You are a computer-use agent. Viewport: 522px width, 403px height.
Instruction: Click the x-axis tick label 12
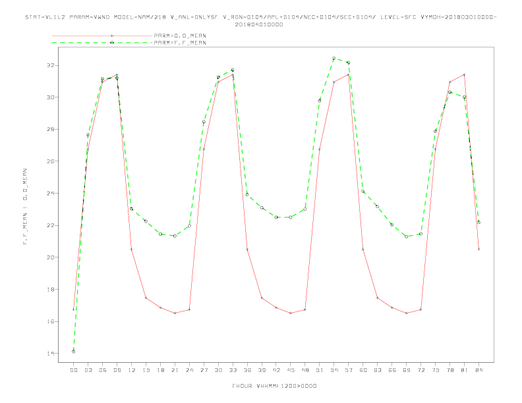point(132,370)
